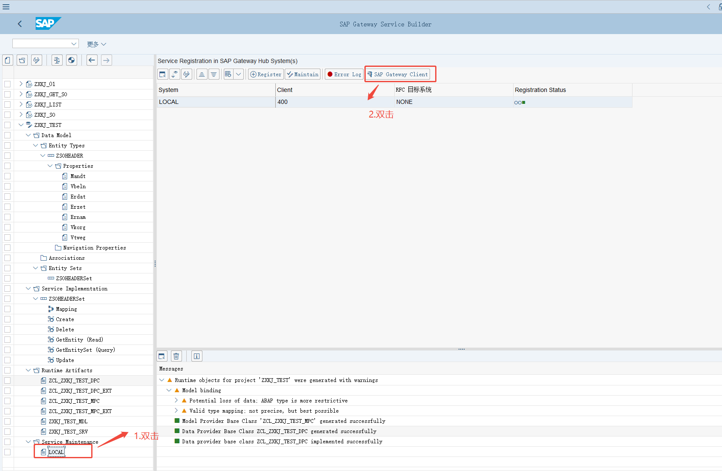The height and width of the screenshot is (471, 722).
Task: Click display/change icon in registration toolbar
Action: pyautogui.click(x=187, y=75)
